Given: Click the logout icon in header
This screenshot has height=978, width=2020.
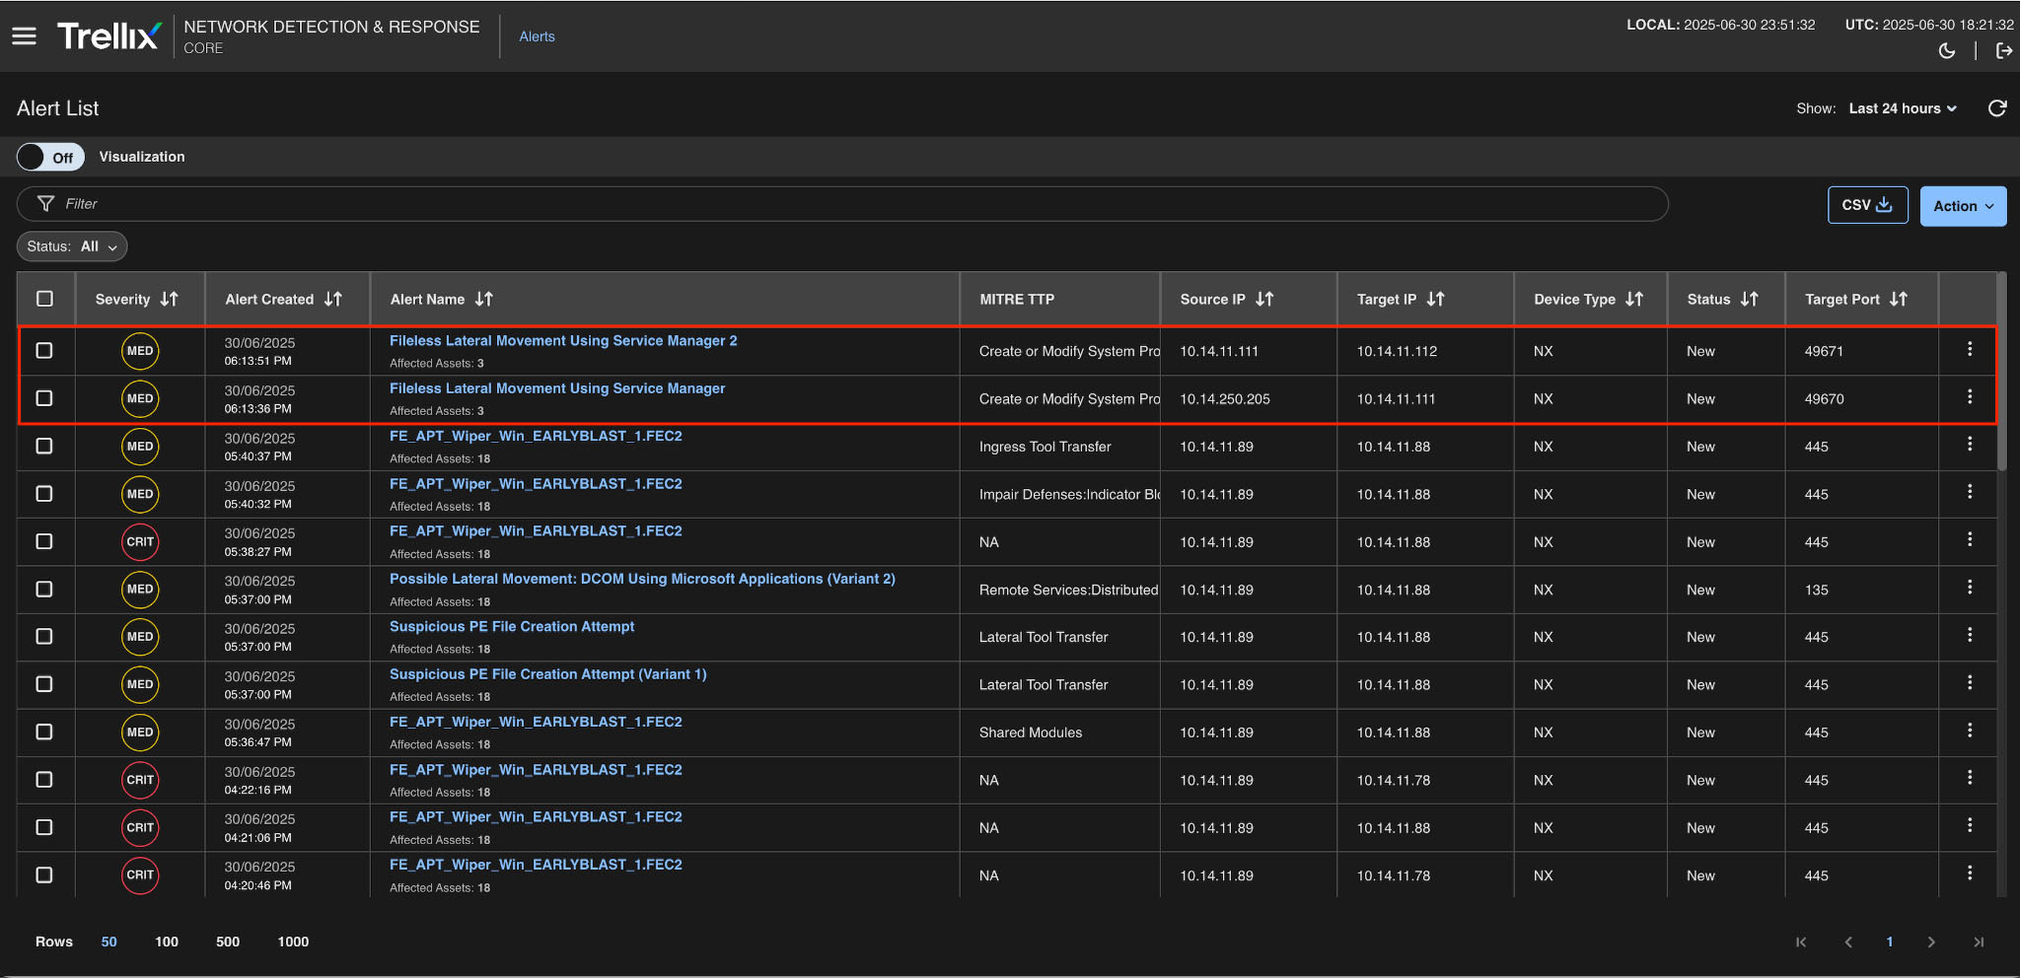Looking at the screenshot, I should tap(2003, 51).
